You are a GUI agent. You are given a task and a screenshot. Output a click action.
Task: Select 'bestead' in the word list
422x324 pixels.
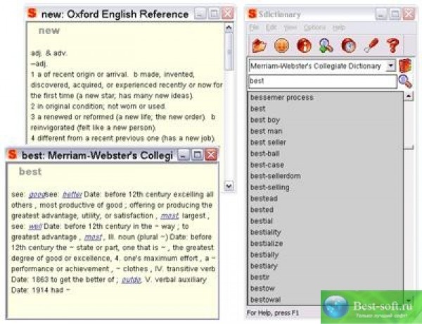(x=325, y=199)
